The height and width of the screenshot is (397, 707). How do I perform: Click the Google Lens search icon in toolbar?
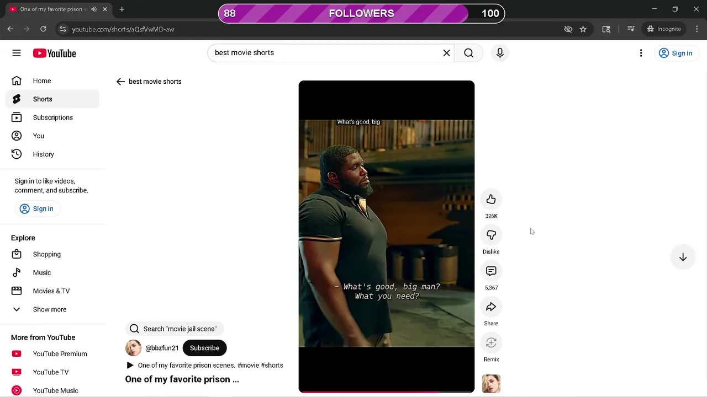click(x=606, y=29)
